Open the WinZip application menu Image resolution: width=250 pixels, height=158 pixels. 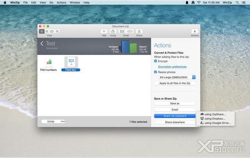tap(15, 2)
